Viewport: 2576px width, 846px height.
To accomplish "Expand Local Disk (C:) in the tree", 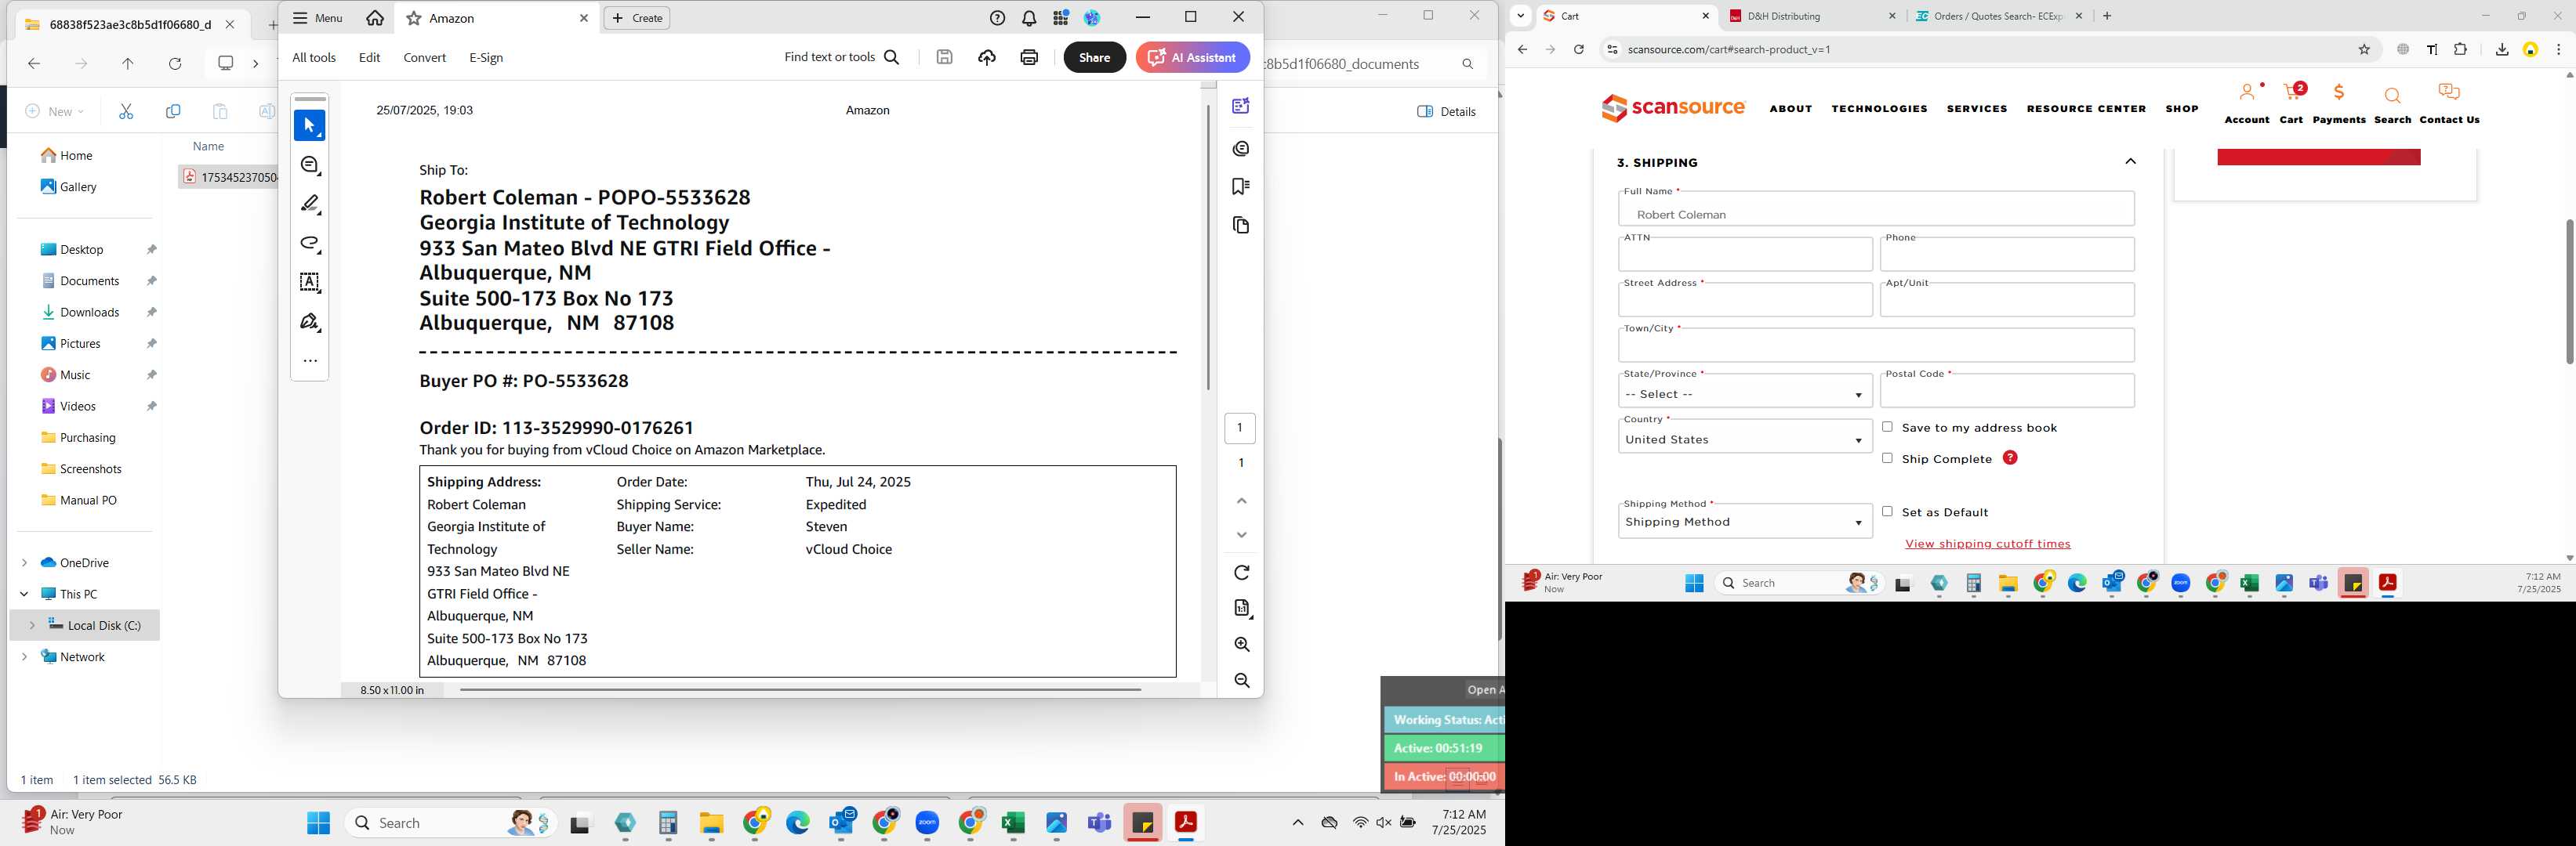I will (32, 624).
